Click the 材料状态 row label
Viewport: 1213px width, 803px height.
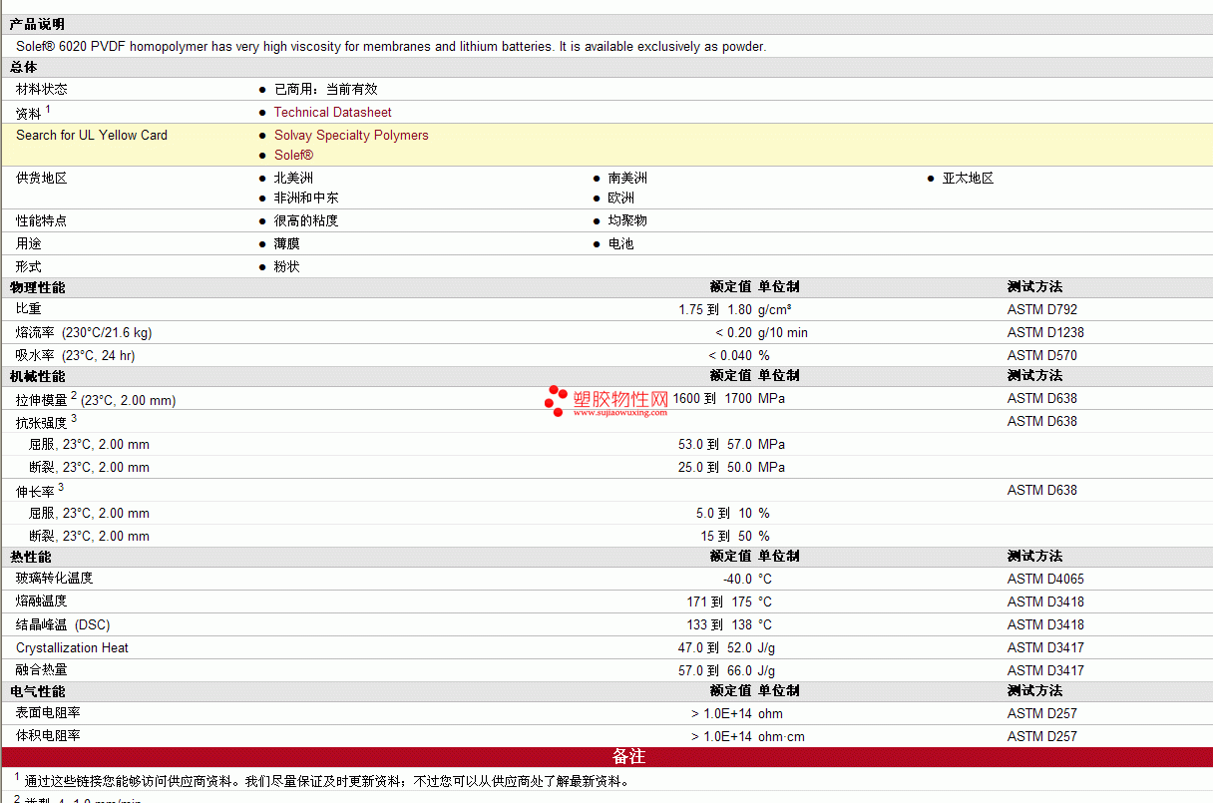click(42, 90)
